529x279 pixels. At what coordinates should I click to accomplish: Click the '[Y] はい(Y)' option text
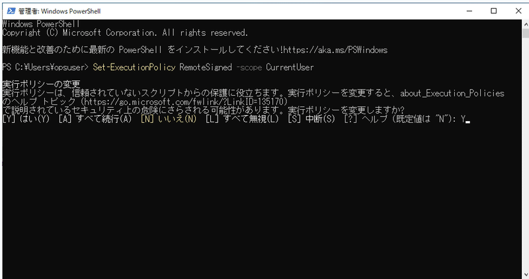pos(26,119)
